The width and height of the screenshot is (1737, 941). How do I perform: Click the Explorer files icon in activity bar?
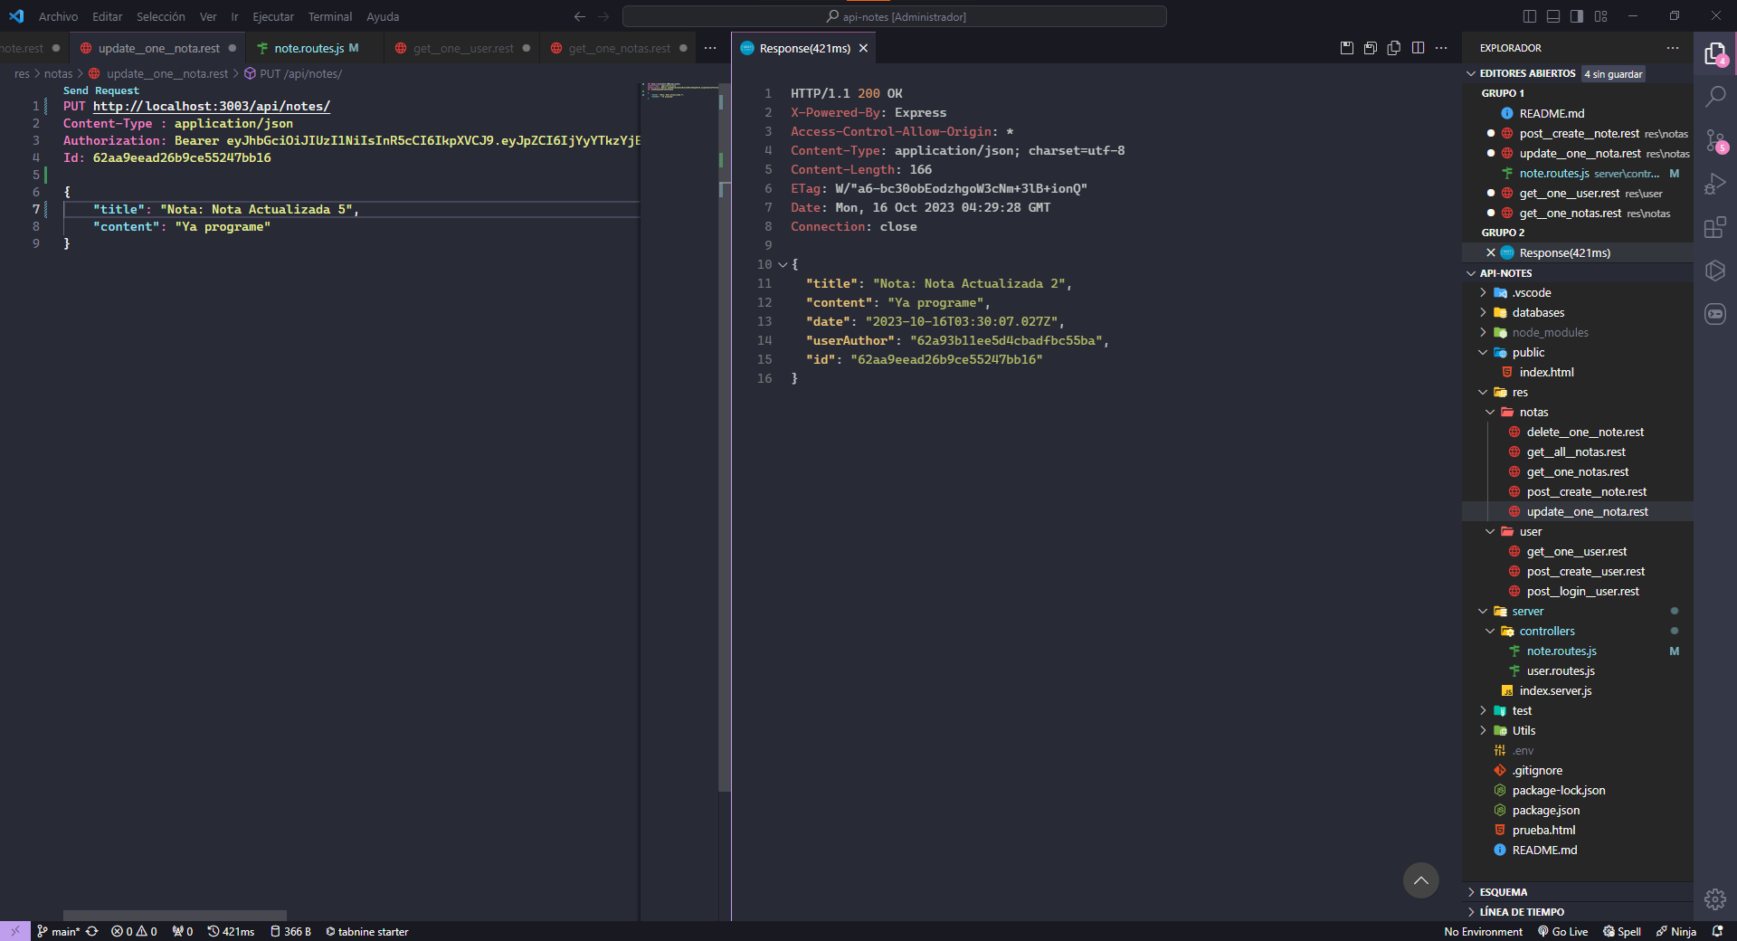point(1715,53)
